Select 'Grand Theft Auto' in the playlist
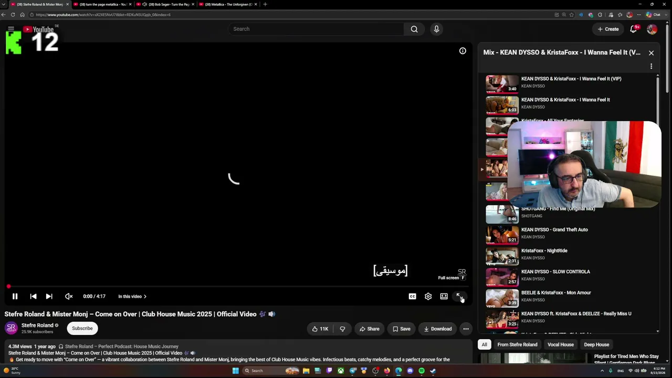Screen dimensions: 672x378 (570, 234)
